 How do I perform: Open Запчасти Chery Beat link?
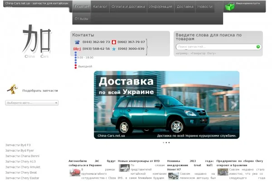(x=21, y=172)
